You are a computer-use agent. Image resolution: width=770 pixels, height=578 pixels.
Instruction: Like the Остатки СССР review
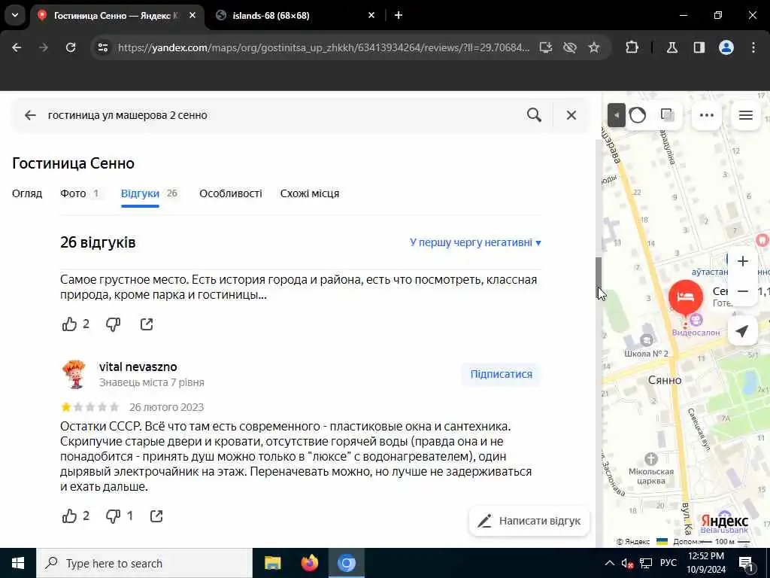70,516
